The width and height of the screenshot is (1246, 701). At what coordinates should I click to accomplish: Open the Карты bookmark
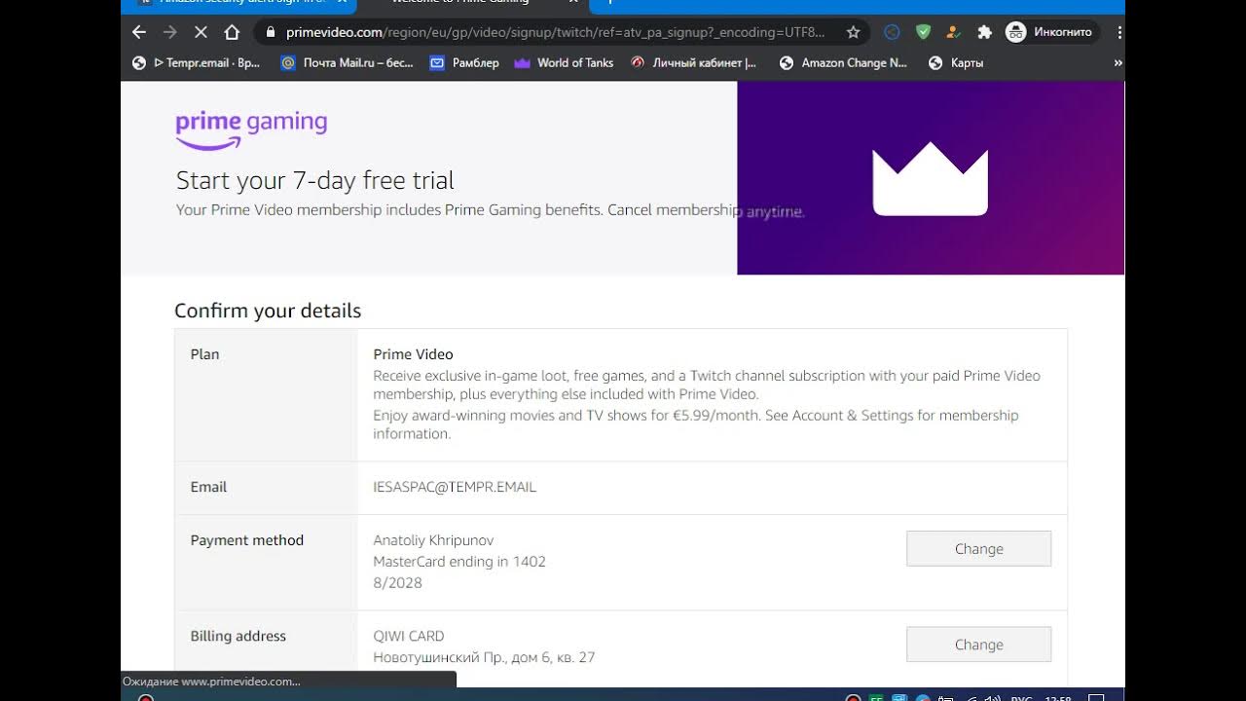956,62
